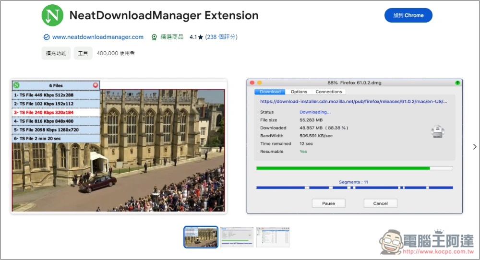Select the 擴充功能 category chip
Viewport: 480px width, 260px height.
56,53
